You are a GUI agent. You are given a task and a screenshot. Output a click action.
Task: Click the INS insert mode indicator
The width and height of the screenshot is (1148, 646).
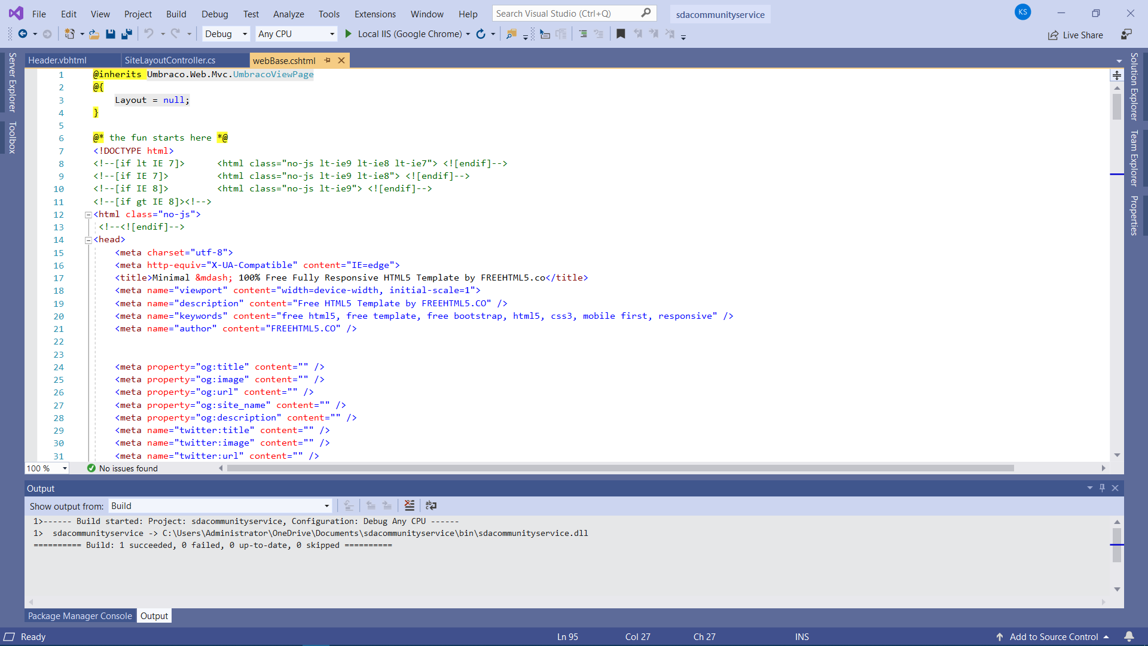click(x=802, y=636)
